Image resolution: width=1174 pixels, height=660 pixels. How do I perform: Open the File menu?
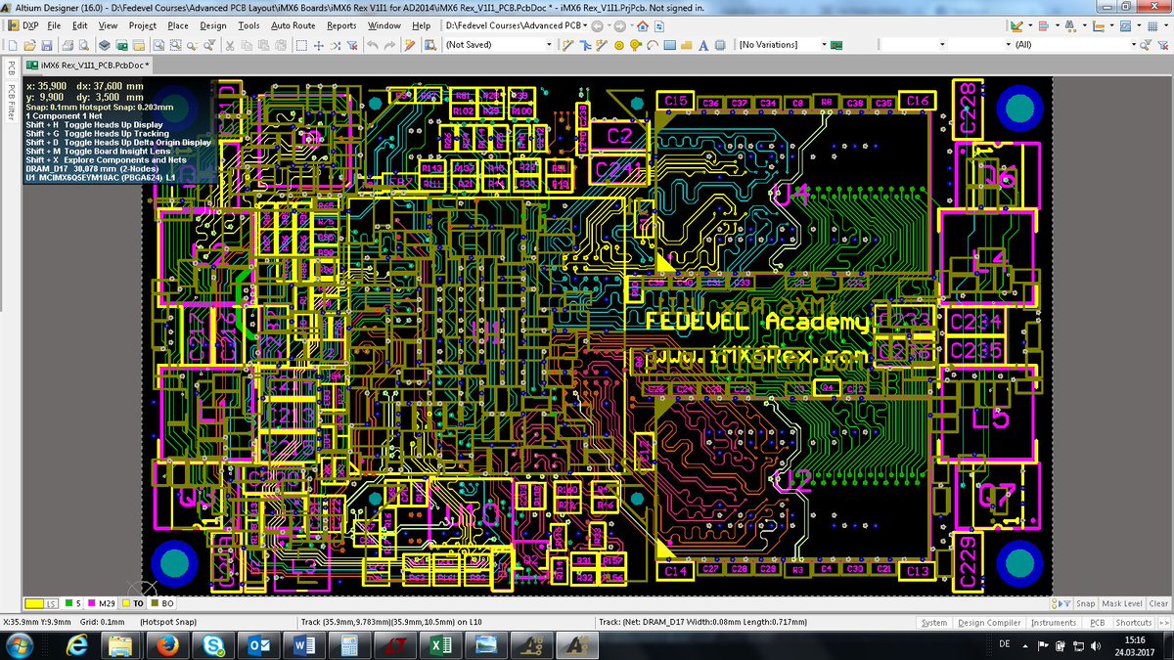(53, 25)
